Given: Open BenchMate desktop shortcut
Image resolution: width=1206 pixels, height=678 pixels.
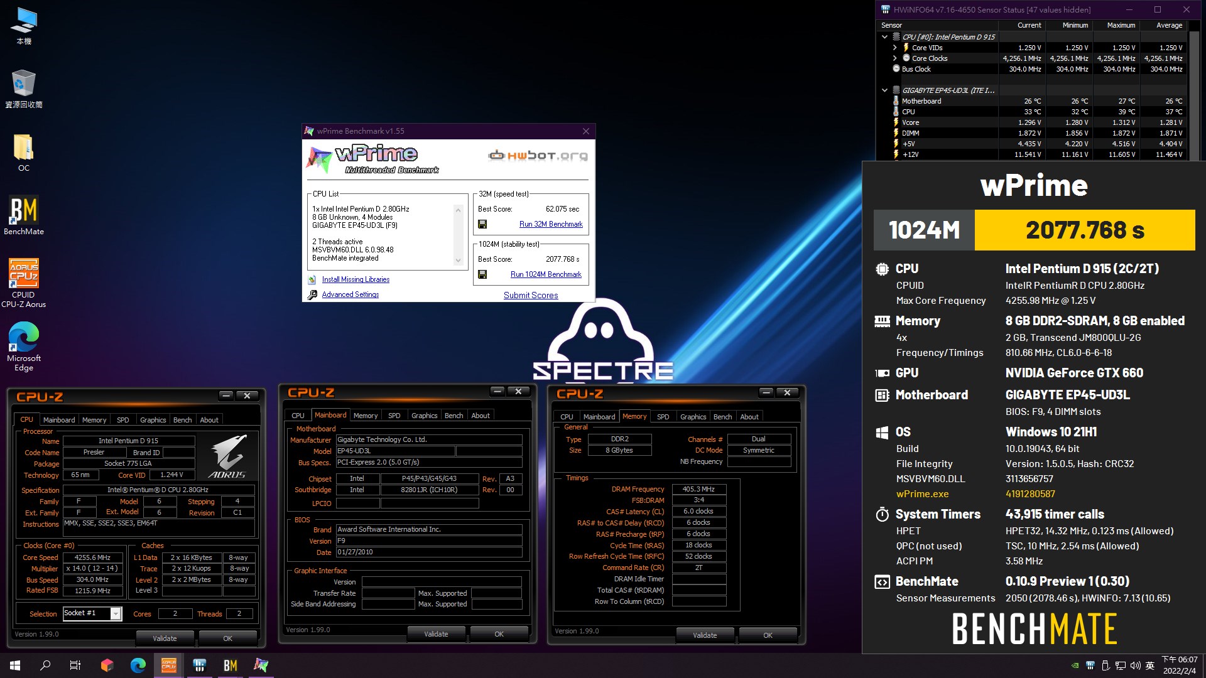Looking at the screenshot, I should 24,215.
